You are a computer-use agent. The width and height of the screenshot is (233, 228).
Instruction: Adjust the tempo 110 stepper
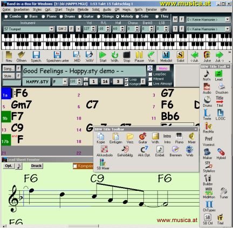[79, 81]
